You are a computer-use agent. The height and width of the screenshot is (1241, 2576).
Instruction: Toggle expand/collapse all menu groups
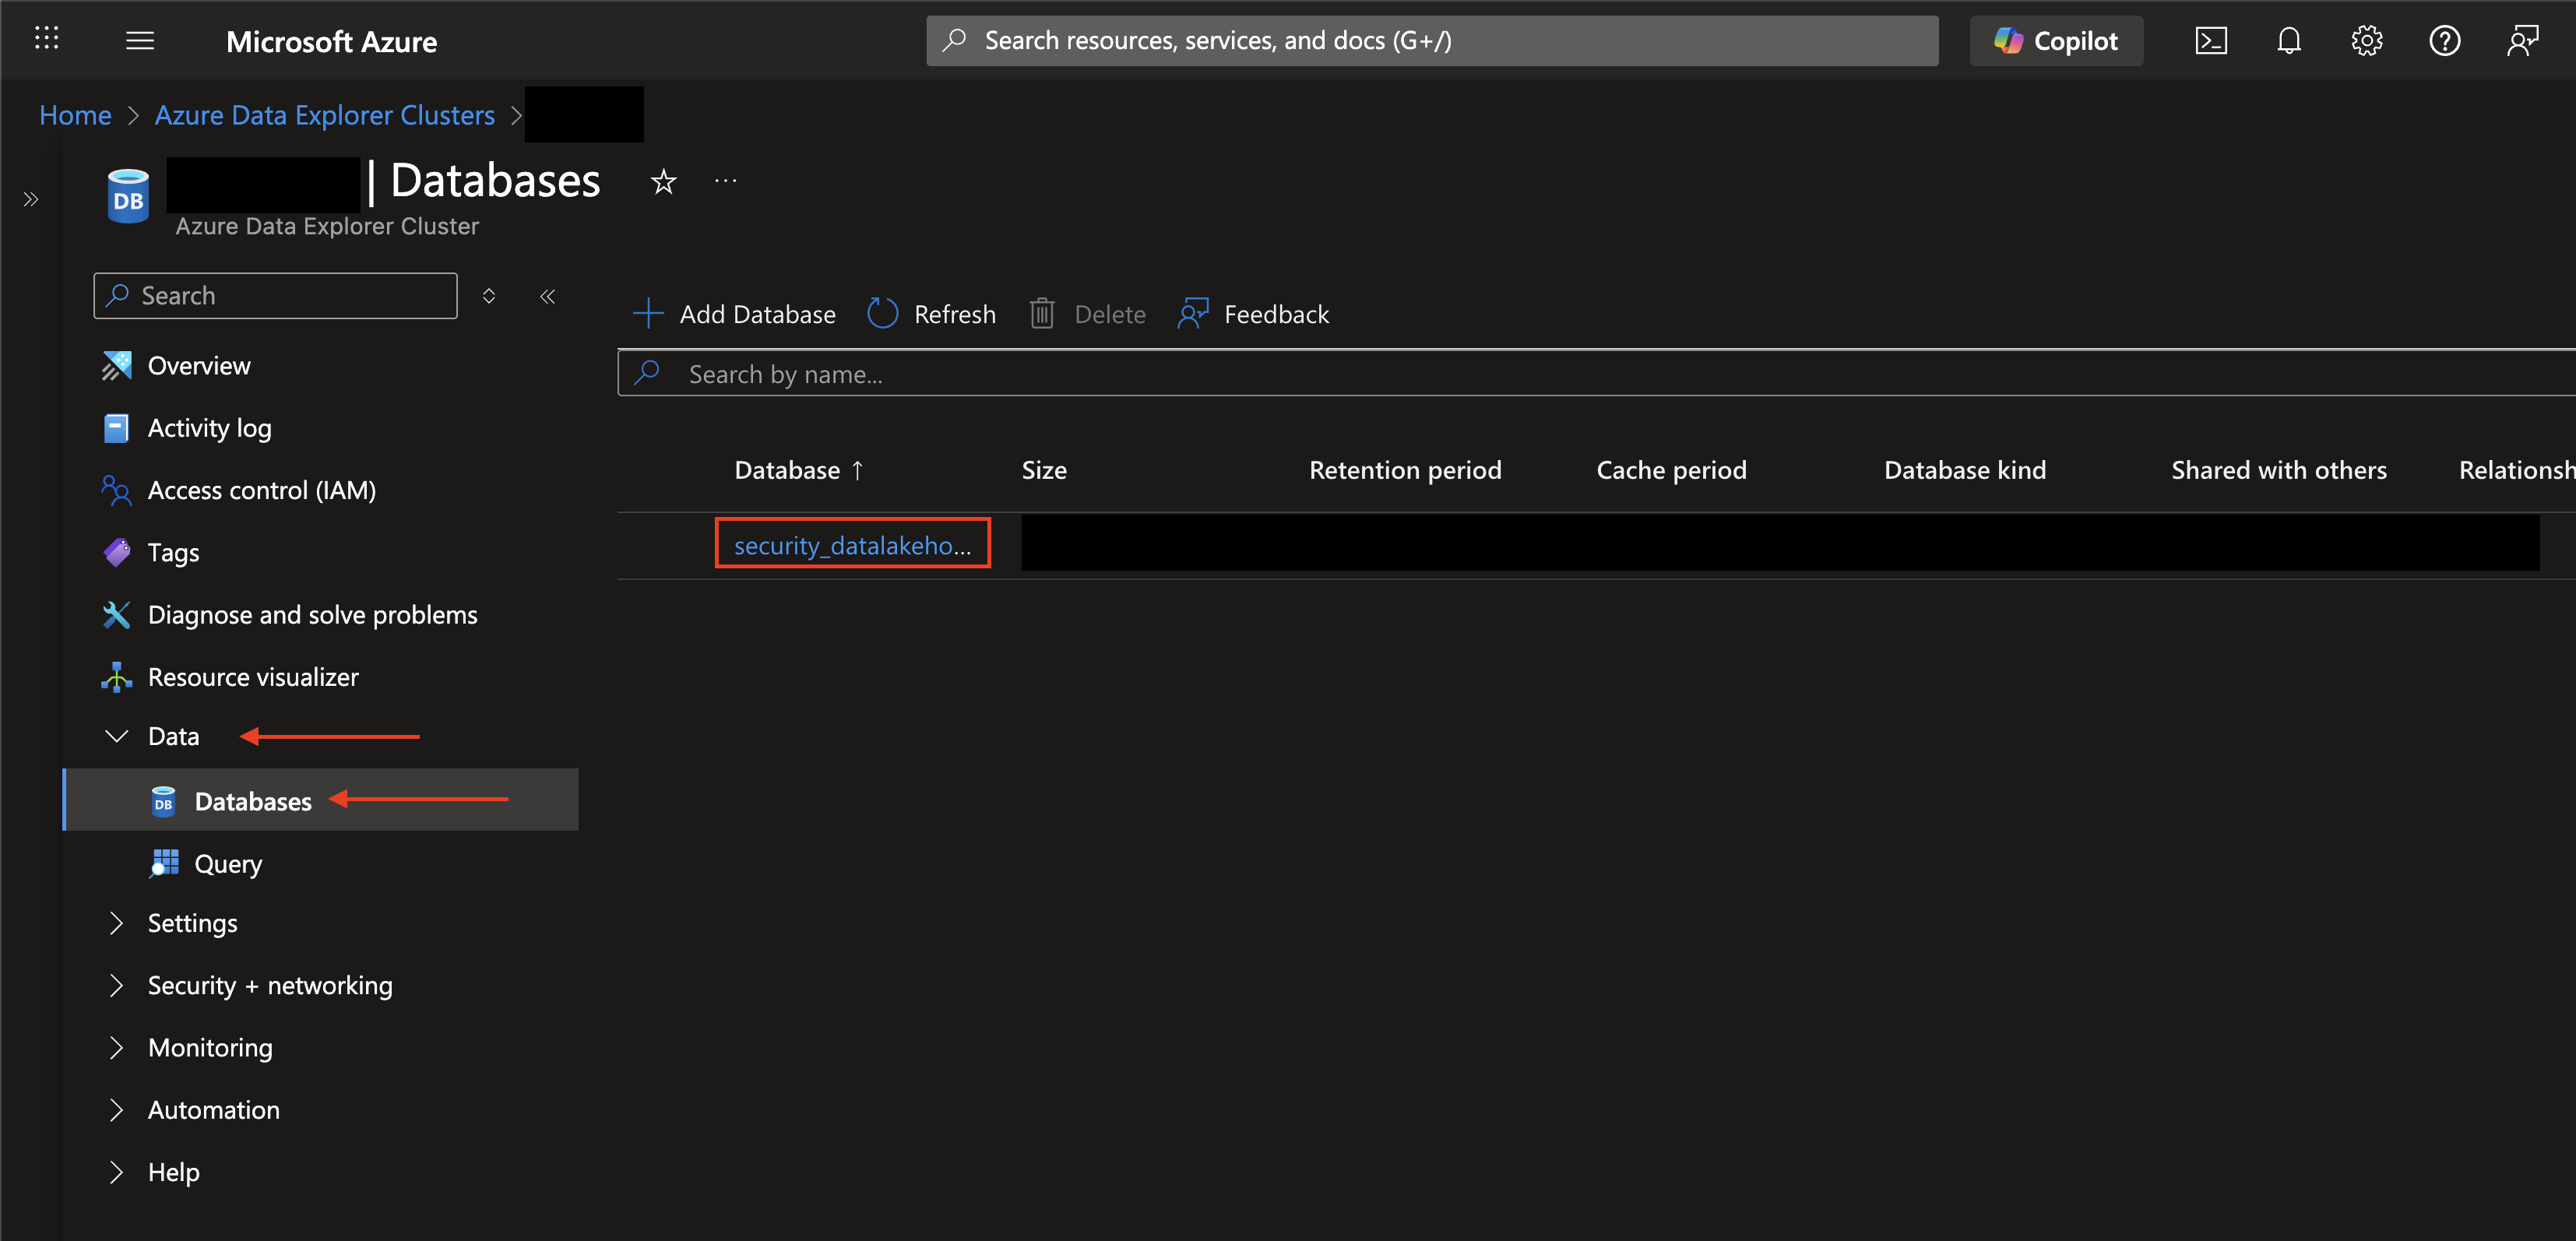point(488,295)
